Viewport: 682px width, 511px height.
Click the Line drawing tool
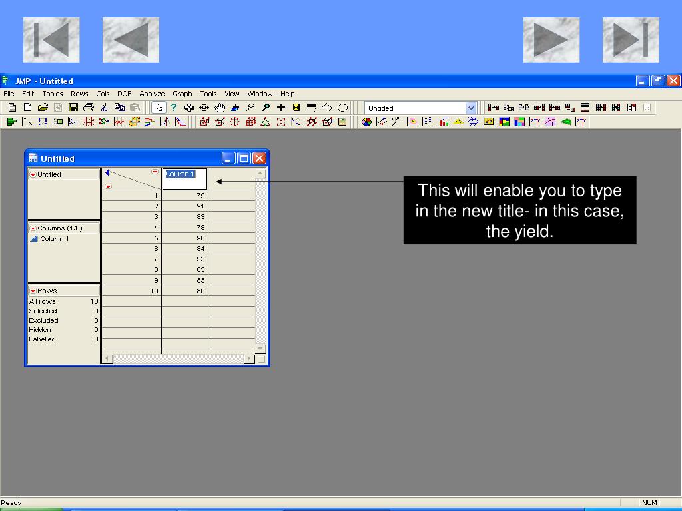pyautogui.click(x=312, y=107)
